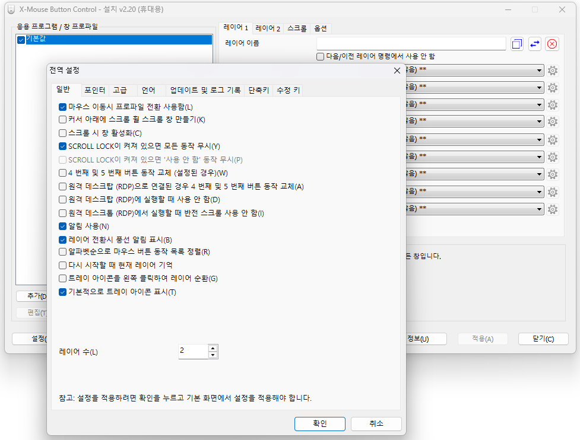The height and width of the screenshot is (440, 580).
Task: Expand the ninth button action dropdown
Action: tap(539, 209)
